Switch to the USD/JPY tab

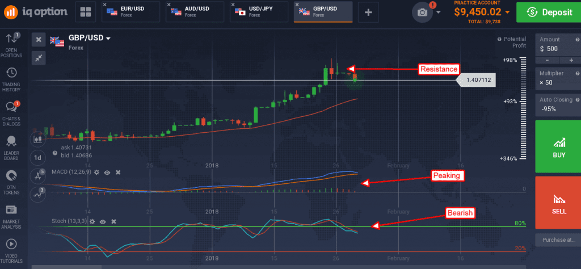click(259, 12)
